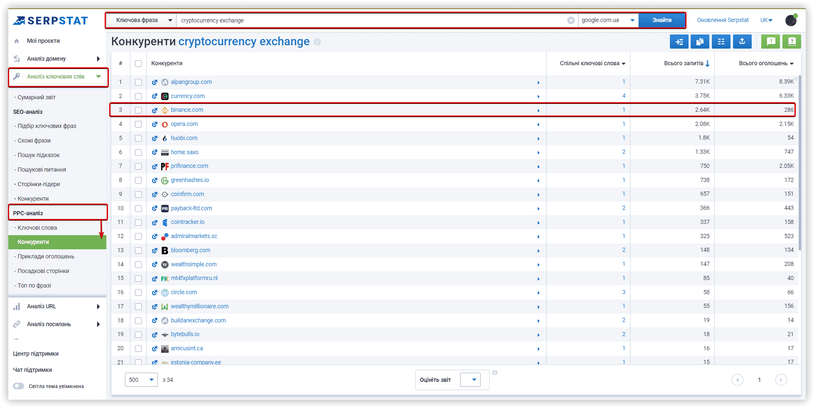Open external link icon for bloomberg.com
The height and width of the screenshot is (408, 814).
154,251
